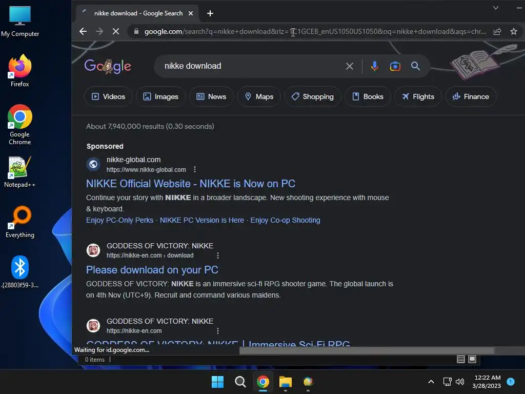Open Notepad++ desktop shortcut

click(x=20, y=172)
